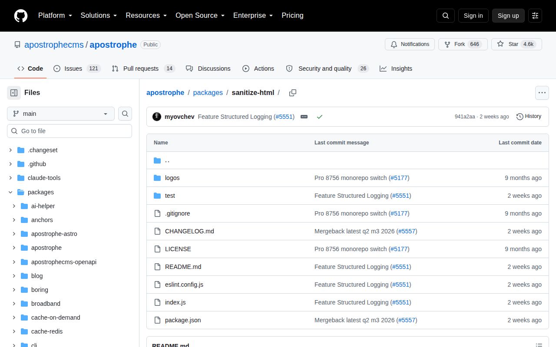
Task: Open the Platform dropdown menu
Action: click(x=55, y=15)
